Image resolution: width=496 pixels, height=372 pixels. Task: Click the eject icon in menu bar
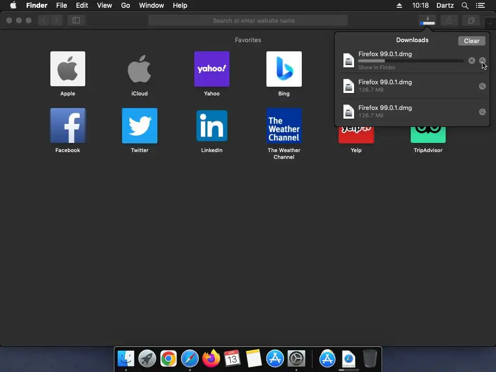click(x=399, y=5)
